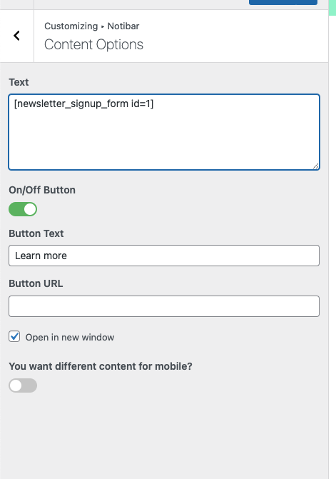
Task: Click the green preview strip at right edge
Action: click(x=332, y=7)
